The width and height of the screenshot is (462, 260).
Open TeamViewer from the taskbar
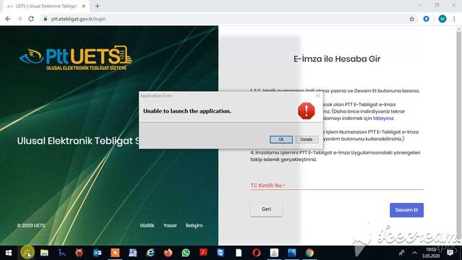(x=221, y=253)
